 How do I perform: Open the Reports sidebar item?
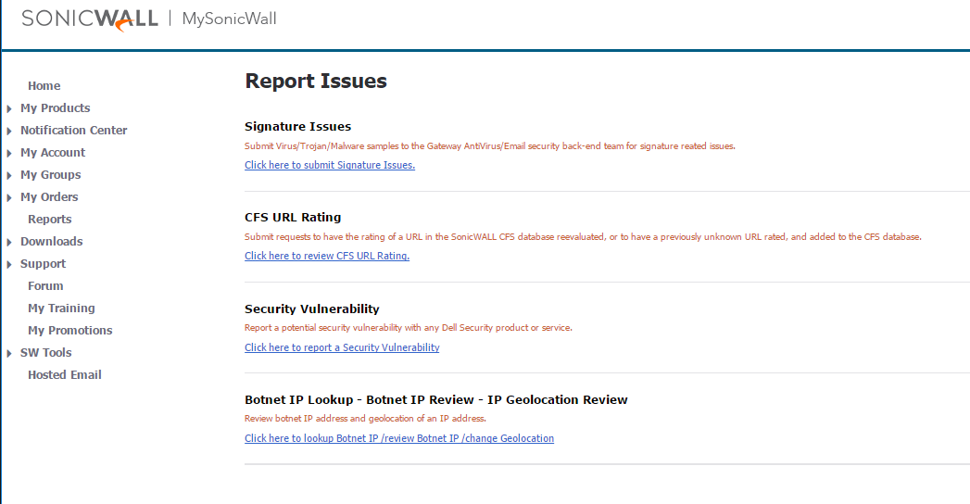49,220
